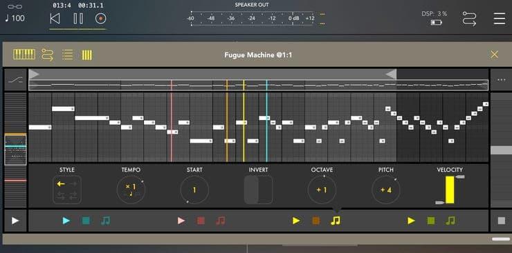Click the lower velocity range handle

pyautogui.click(x=440, y=203)
